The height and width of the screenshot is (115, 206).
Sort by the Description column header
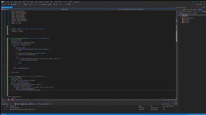tap(13, 106)
